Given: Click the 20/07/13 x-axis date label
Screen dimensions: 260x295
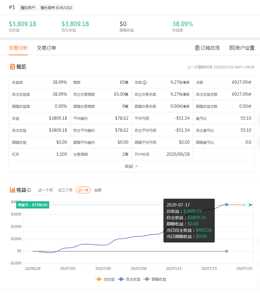Looking at the screenshot, I should click(174, 269).
